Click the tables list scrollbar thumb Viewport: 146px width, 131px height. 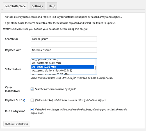click(x=96, y=68)
